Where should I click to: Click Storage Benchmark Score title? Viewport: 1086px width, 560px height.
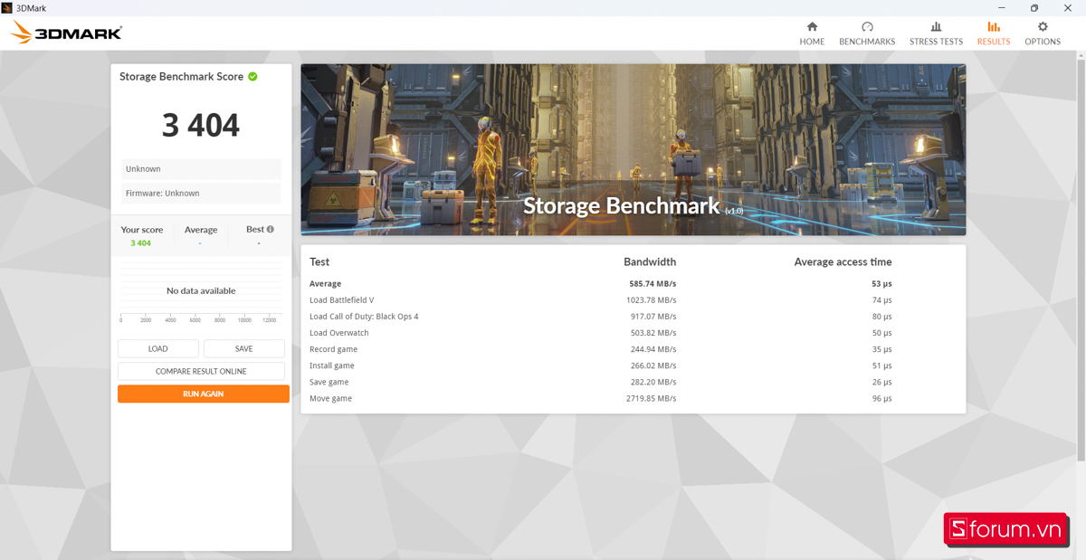click(x=181, y=77)
